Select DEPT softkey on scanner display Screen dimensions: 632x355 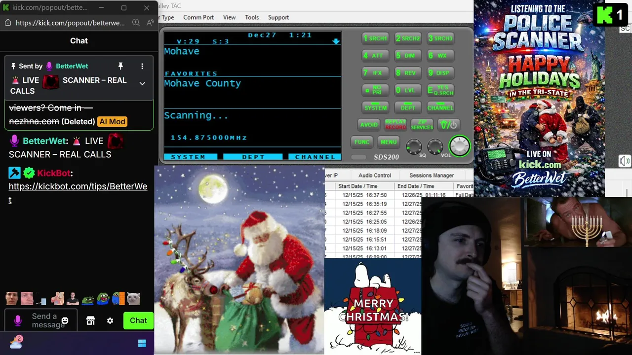point(253,157)
